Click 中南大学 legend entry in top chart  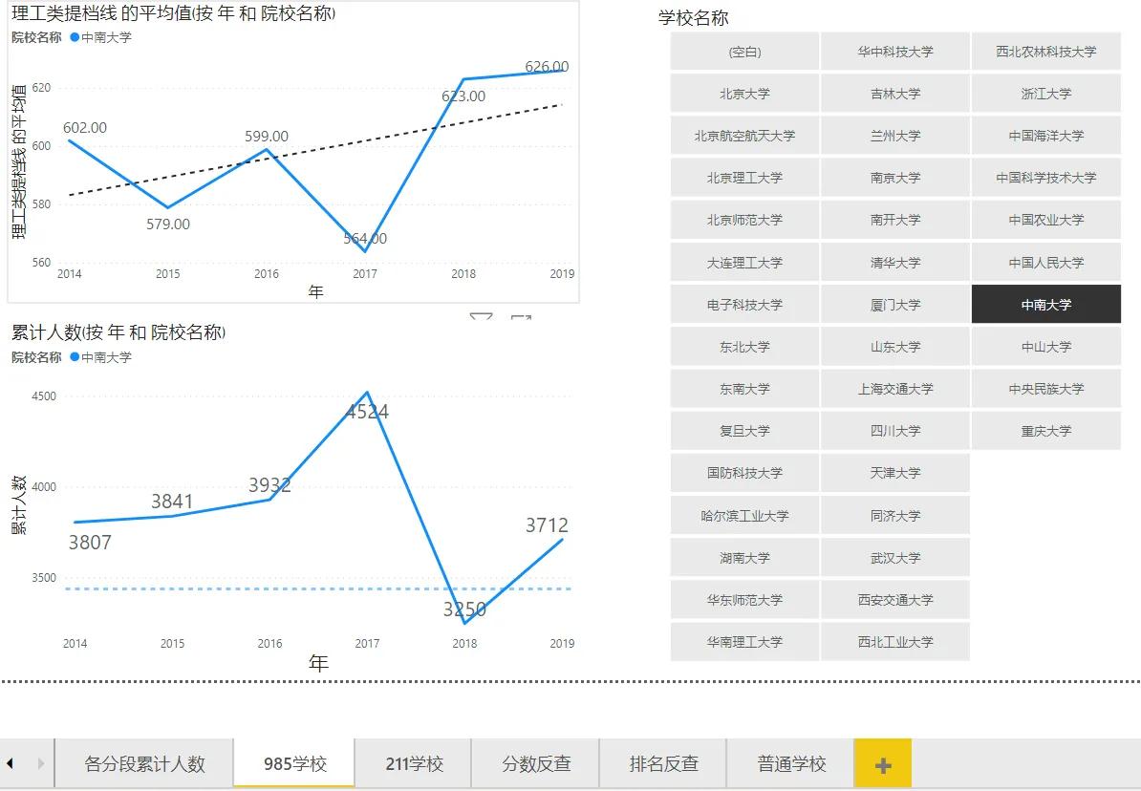(x=101, y=38)
